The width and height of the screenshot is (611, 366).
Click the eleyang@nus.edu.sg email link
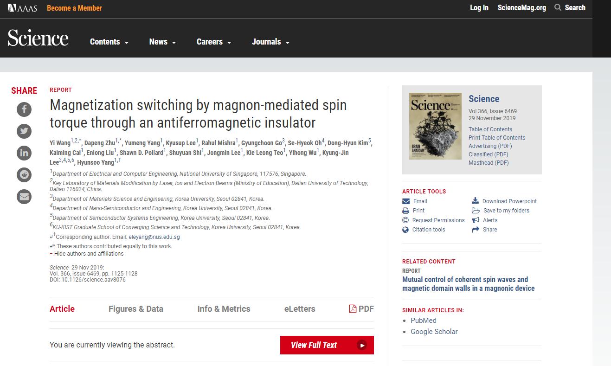154,237
